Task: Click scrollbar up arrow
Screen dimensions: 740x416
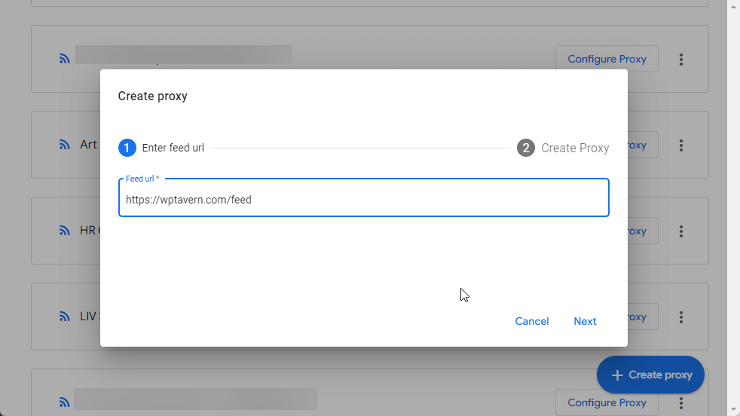Action: pos(733,6)
